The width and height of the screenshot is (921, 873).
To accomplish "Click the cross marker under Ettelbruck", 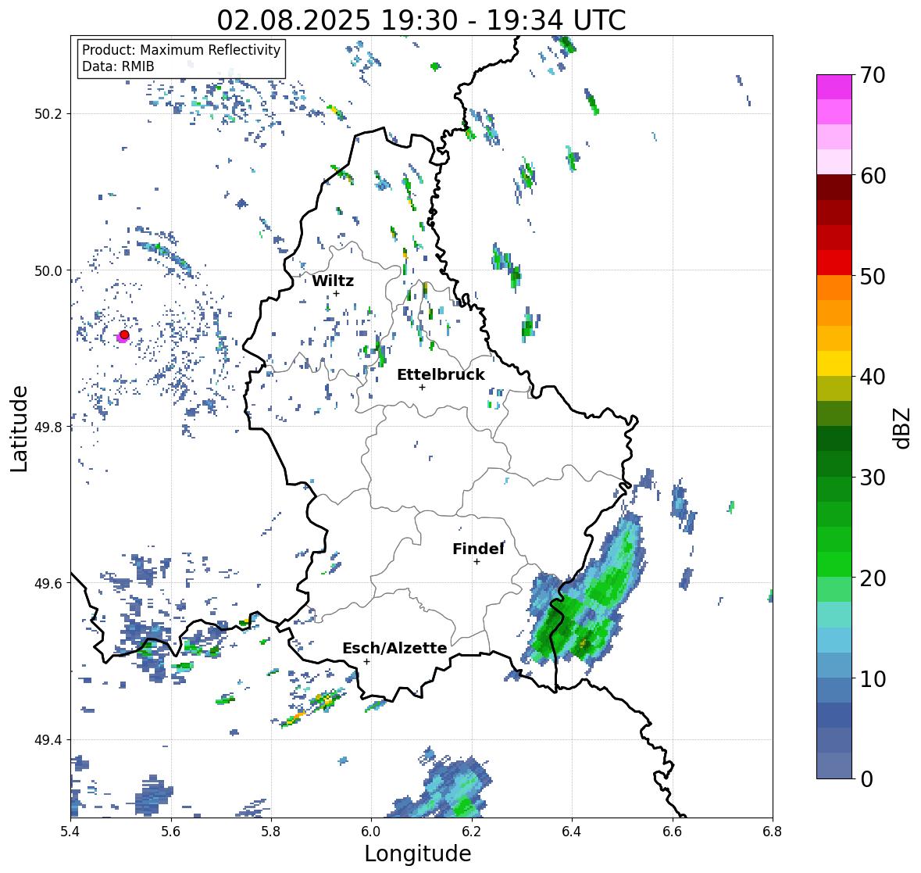I will (x=422, y=387).
